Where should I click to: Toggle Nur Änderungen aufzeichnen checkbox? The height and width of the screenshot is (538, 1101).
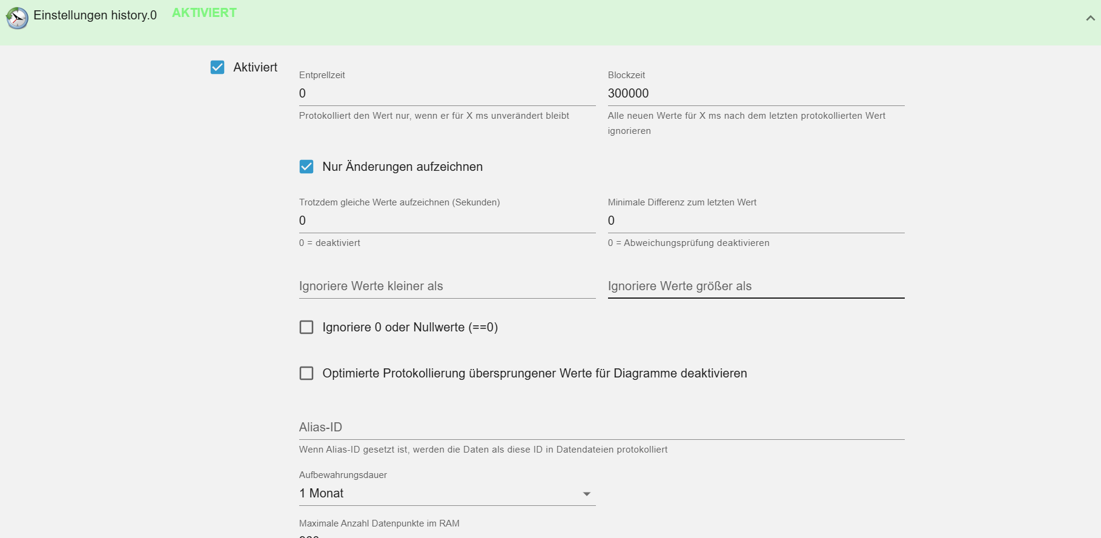[x=306, y=167]
